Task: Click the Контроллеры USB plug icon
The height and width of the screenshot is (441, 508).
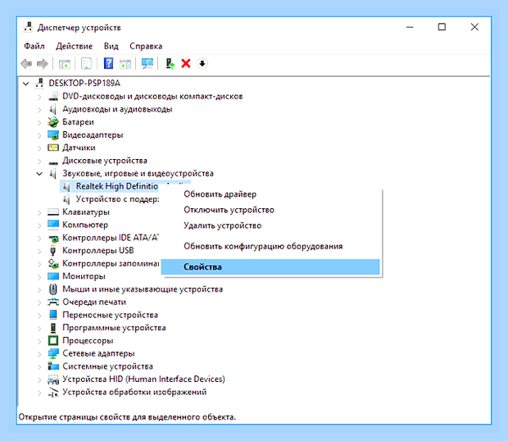Action: click(x=52, y=251)
